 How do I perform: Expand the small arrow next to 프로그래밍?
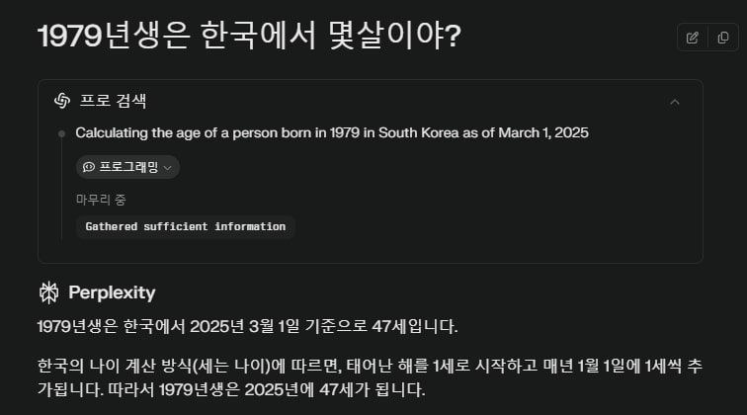167,168
